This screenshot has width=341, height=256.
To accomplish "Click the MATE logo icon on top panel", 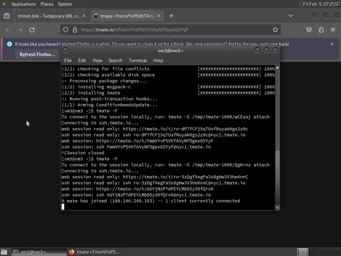I will point(5,4).
